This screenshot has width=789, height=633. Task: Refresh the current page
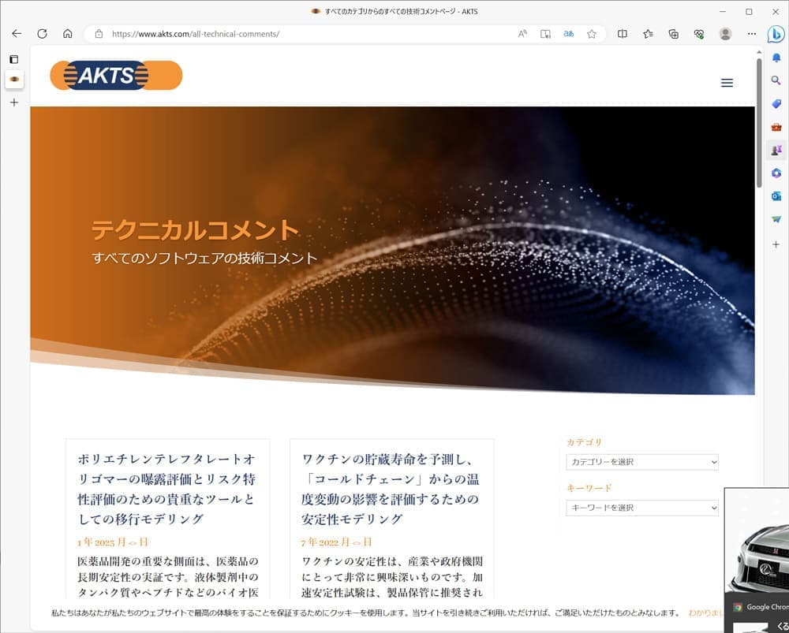43,34
